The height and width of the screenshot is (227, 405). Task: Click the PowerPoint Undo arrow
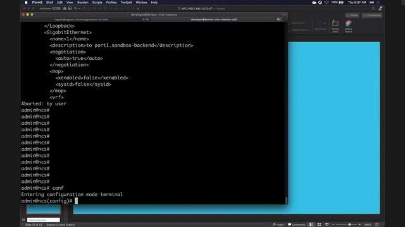(75, 8)
